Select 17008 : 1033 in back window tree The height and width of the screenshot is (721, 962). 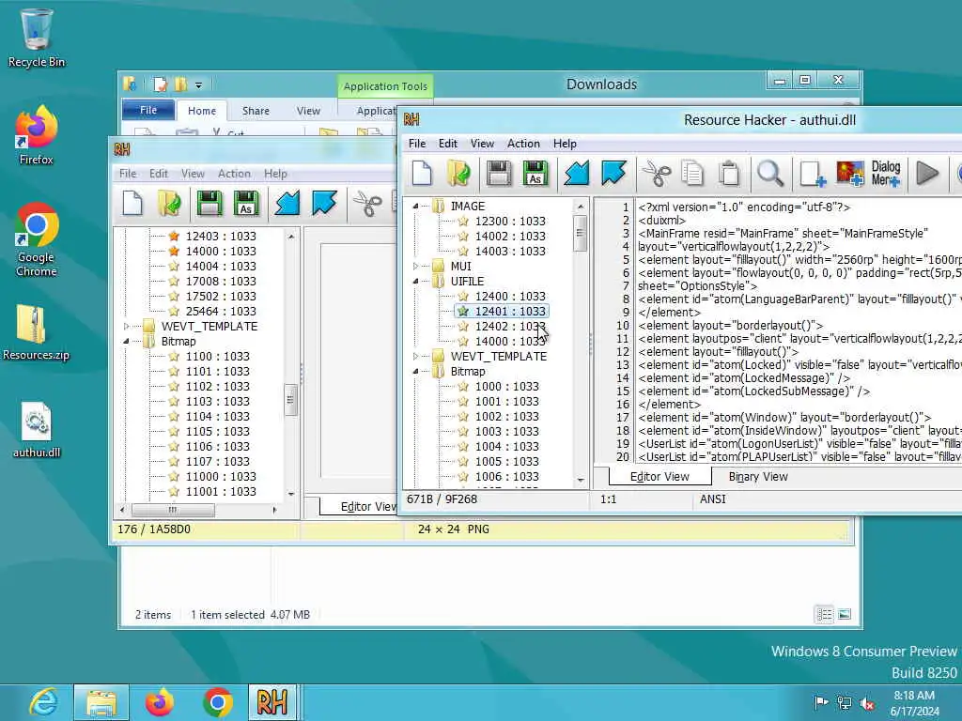point(221,281)
